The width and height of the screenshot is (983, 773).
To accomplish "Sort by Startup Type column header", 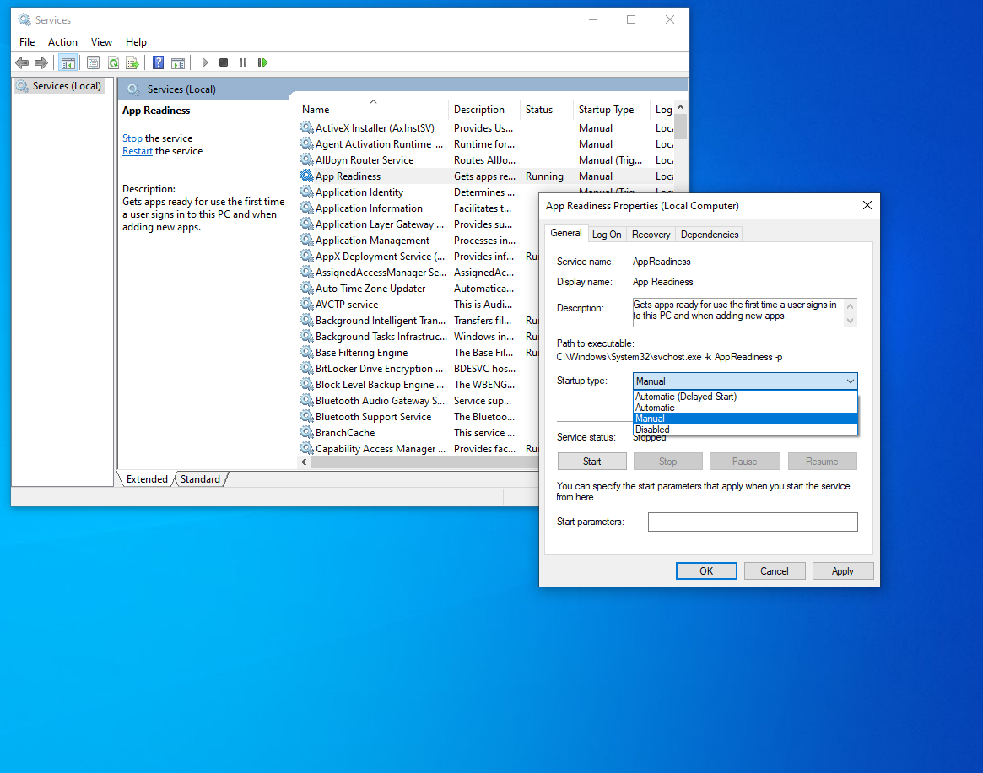I will click(611, 110).
